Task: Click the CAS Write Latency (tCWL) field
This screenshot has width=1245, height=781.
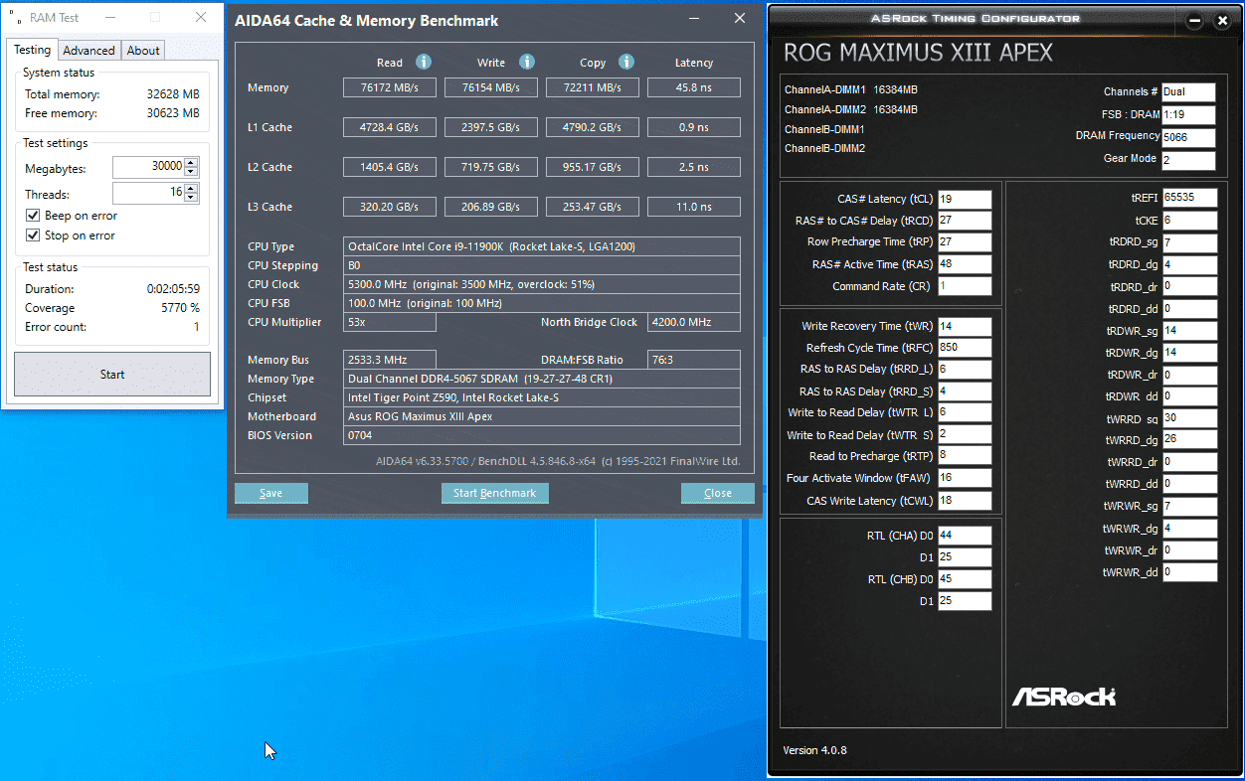Action: [965, 501]
